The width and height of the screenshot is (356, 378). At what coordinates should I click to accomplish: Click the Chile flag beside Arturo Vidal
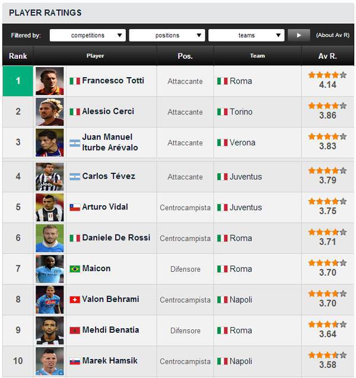pyautogui.click(x=75, y=208)
